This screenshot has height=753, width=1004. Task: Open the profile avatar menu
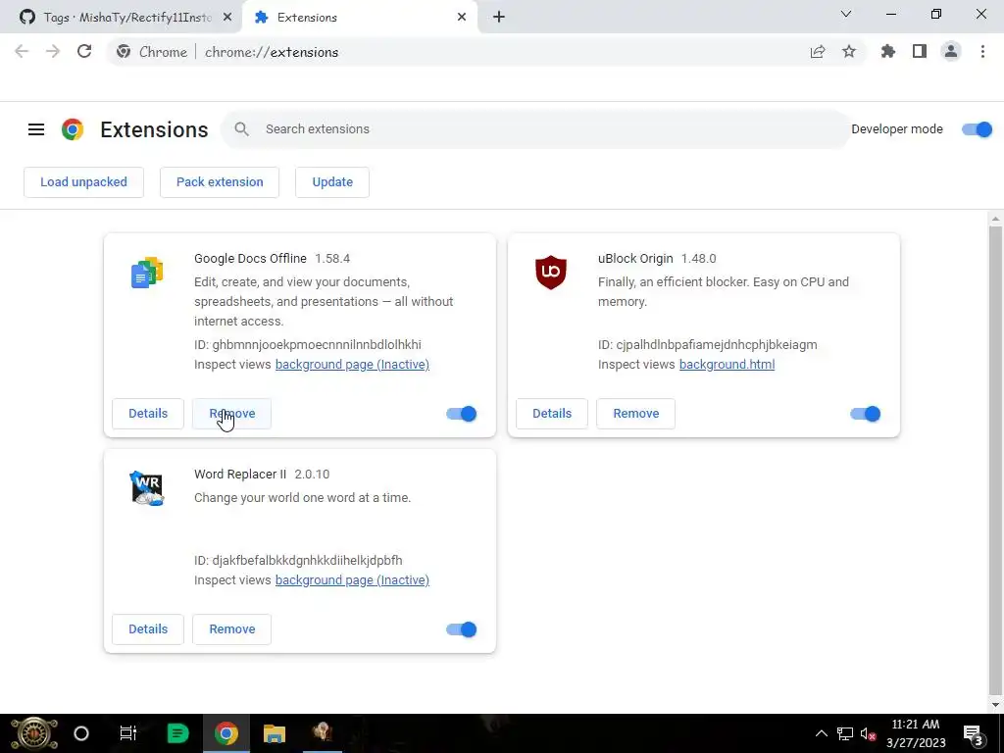[x=951, y=52]
